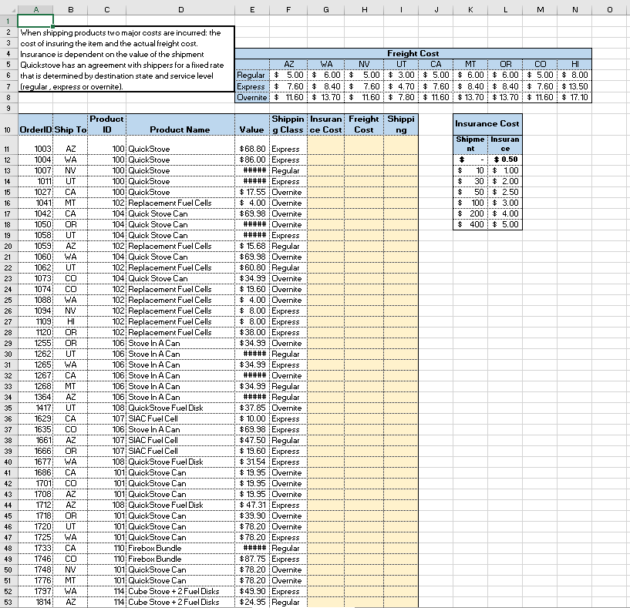The height and width of the screenshot is (608, 630).
Task: Select the $31.54 value cell
Action: pyautogui.click(x=252, y=462)
